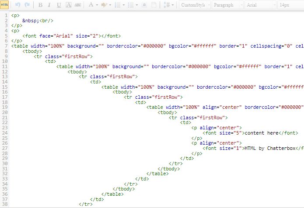The image size is (304, 208).
Task: Click 'HTML by Chatterbox' text in code
Action: [x=270, y=148]
